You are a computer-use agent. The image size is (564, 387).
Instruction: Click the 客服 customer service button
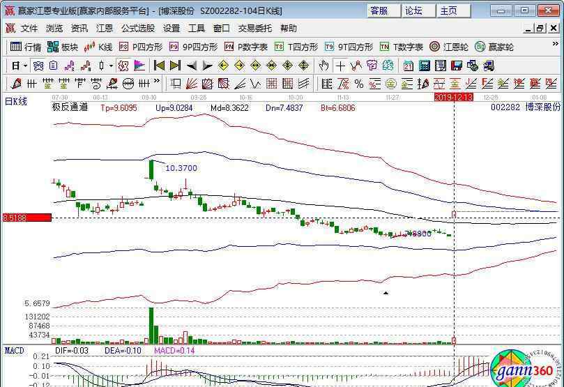tap(383, 10)
